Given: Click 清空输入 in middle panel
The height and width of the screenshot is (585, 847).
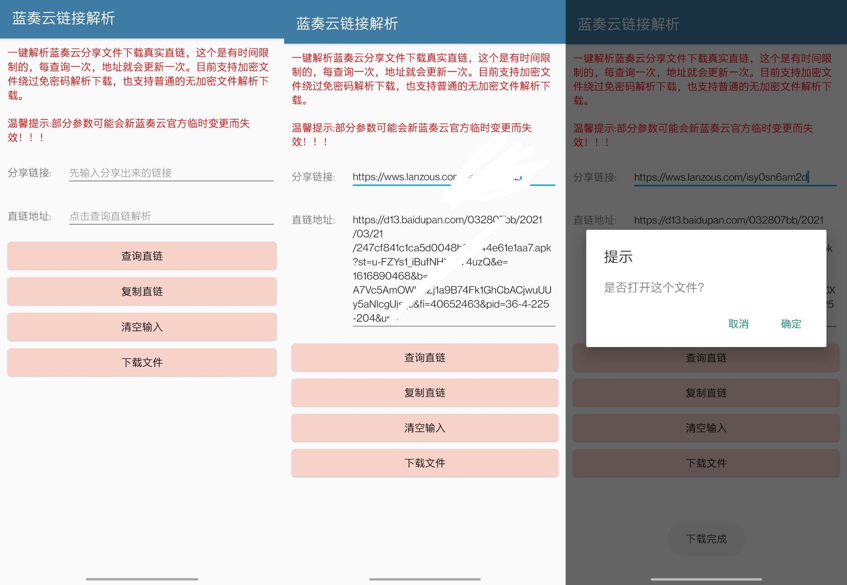Looking at the screenshot, I should 424,428.
